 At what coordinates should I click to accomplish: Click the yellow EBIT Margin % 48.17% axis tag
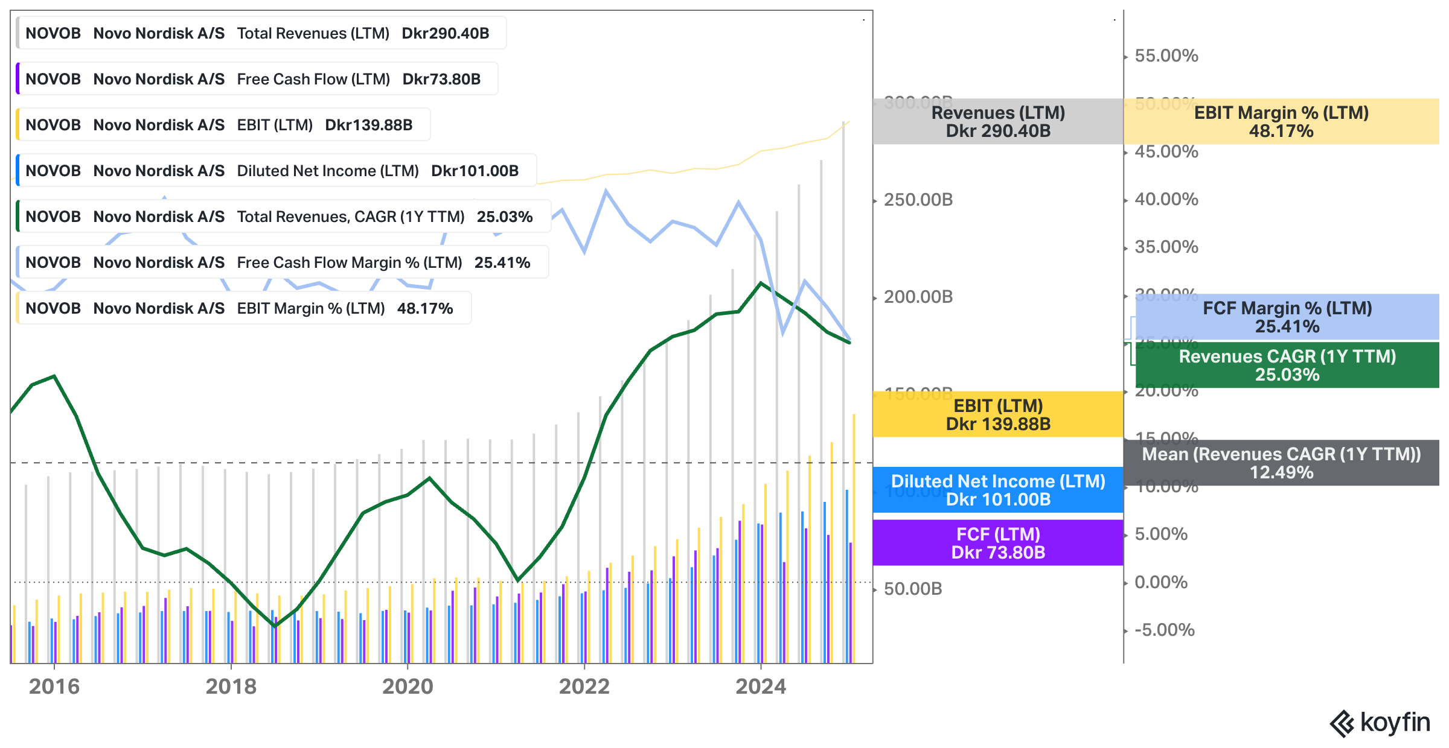1281,122
